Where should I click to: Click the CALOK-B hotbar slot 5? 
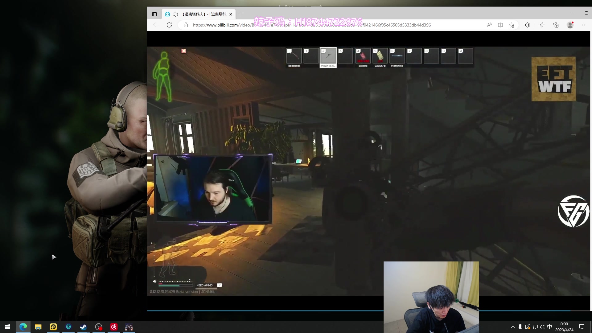(380, 58)
